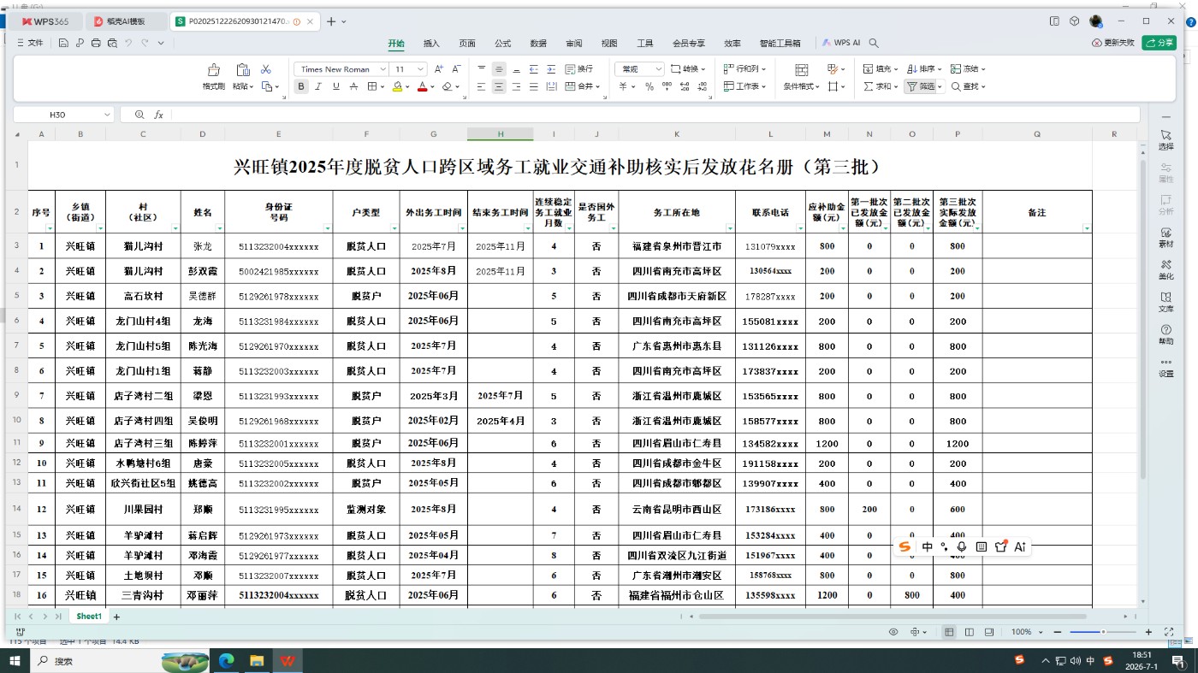Open the font size dropdown
This screenshot has height=673, width=1198.
409,69
